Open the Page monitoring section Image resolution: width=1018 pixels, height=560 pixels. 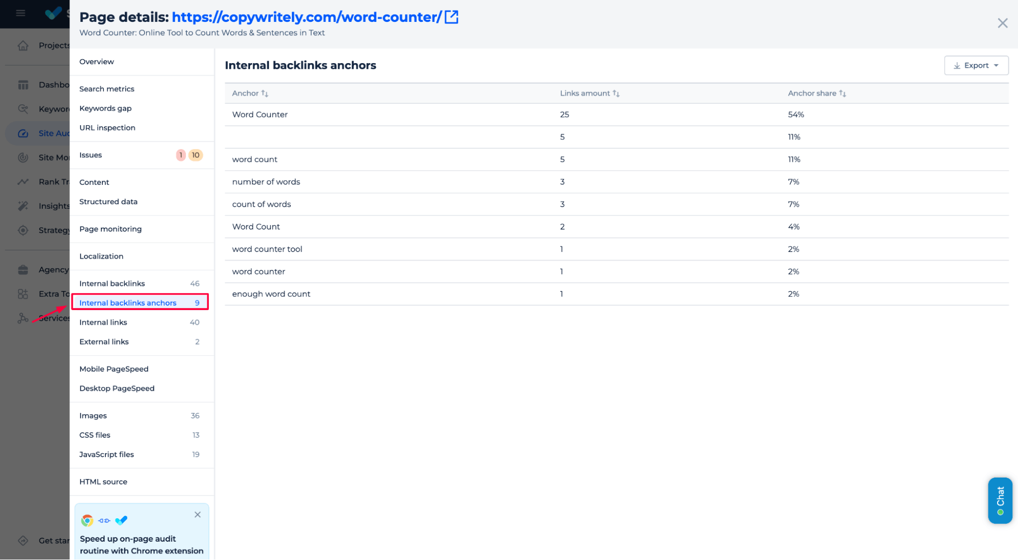[111, 229]
